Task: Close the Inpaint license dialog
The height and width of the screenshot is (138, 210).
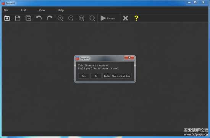Action: [129, 57]
